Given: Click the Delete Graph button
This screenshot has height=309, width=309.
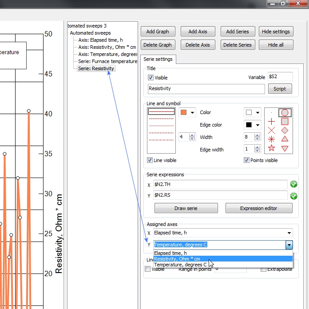Looking at the screenshot, I should click(158, 45).
